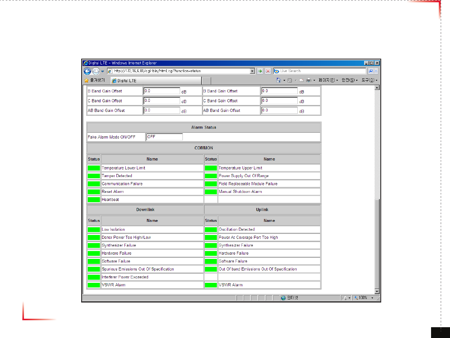Click 'Out Of band Emissions Out Of Specification' text
Image resolution: width=450 pixels, height=338 pixels.
click(x=258, y=269)
